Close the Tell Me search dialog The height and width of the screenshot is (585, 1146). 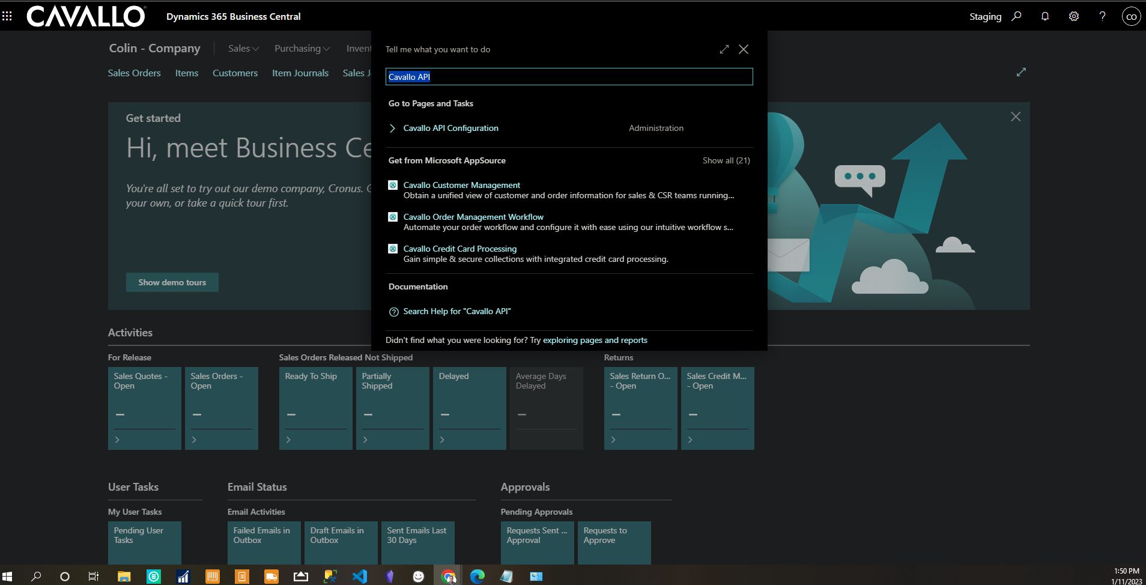(x=744, y=49)
